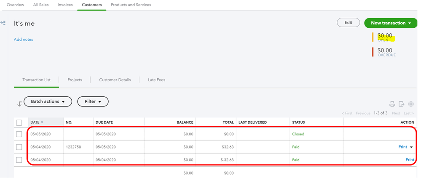The image size is (421, 180).
Task: Select the Transaction List tab
Action: [x=36, y=80]
